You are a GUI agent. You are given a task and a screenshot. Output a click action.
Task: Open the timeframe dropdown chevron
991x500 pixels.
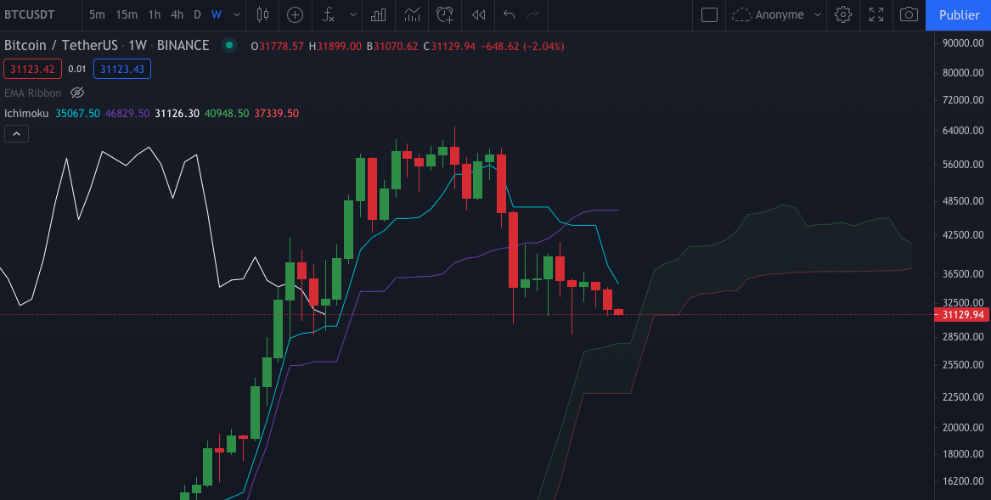click(236, 14)
